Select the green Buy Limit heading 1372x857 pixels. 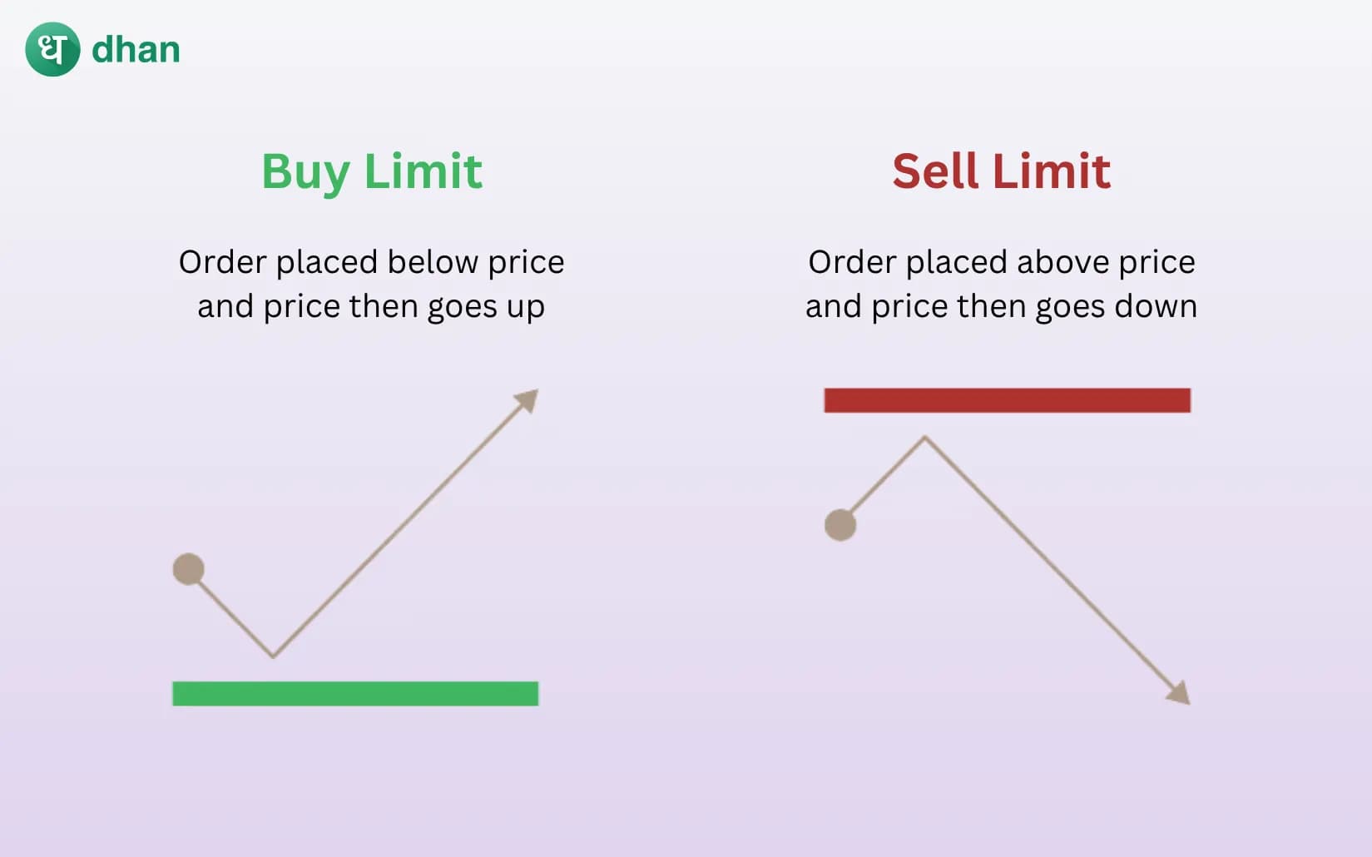tap(372, 171)
